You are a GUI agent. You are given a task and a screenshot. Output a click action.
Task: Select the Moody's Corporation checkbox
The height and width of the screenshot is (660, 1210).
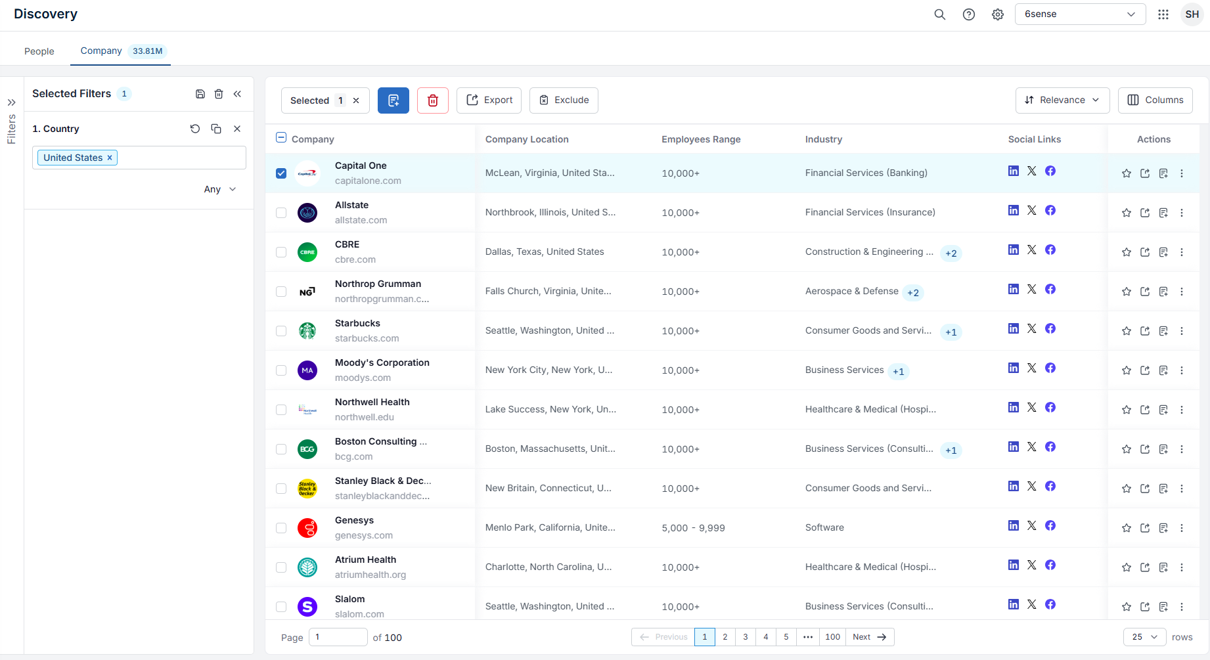click(x=281, y=370)
